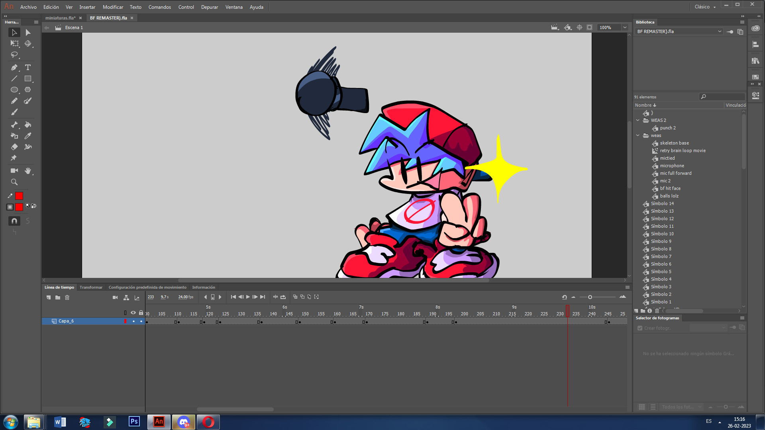765x430 pixels.
Task: Toggle visibility of layer Capa_6
Action: point(133,321)
